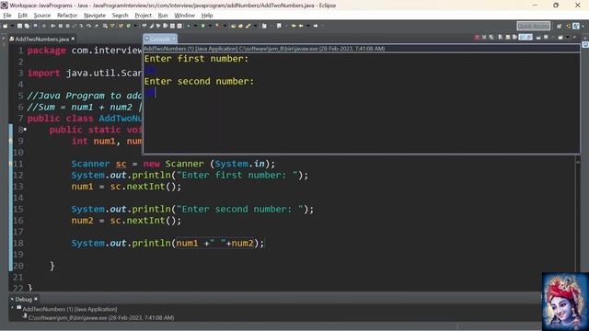This screenshot has width=589, height=331.
Task: Open the Run menu
Action: click(x=163, y=16)
